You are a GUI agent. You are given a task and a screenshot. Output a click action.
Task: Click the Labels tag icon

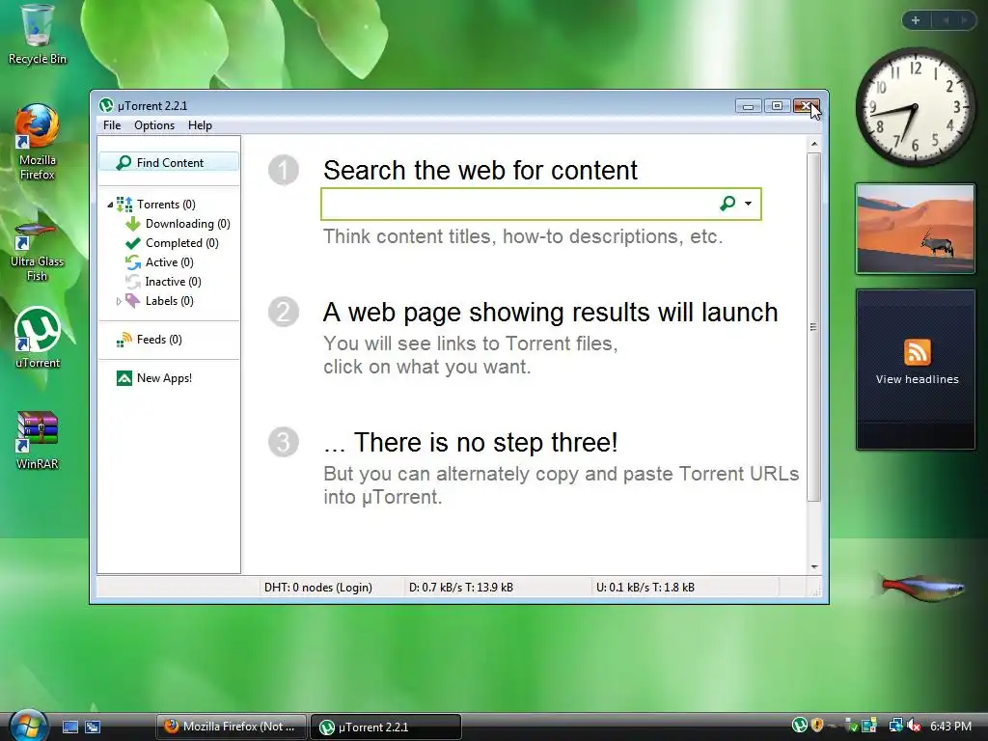click(x=132, y=301)
